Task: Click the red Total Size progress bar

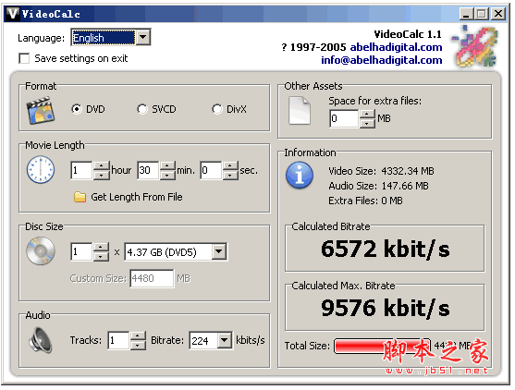Action: [x=382, y=346]
